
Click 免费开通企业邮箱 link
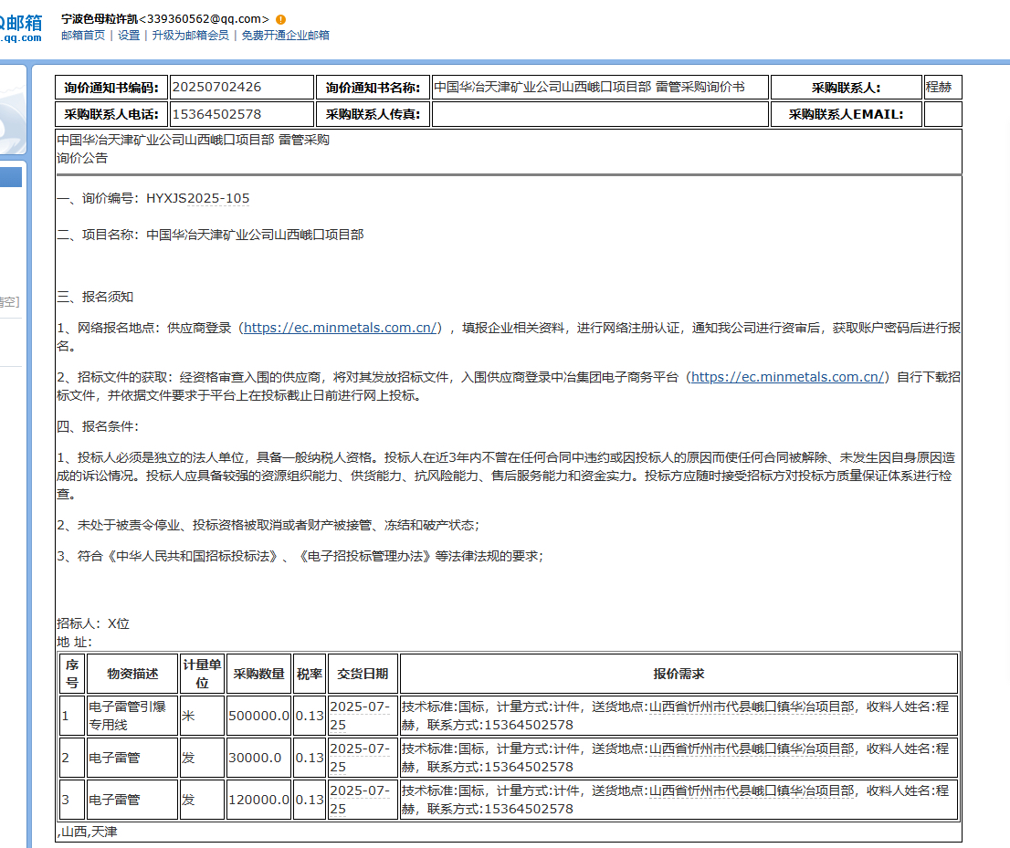click(x=285, y=36)
